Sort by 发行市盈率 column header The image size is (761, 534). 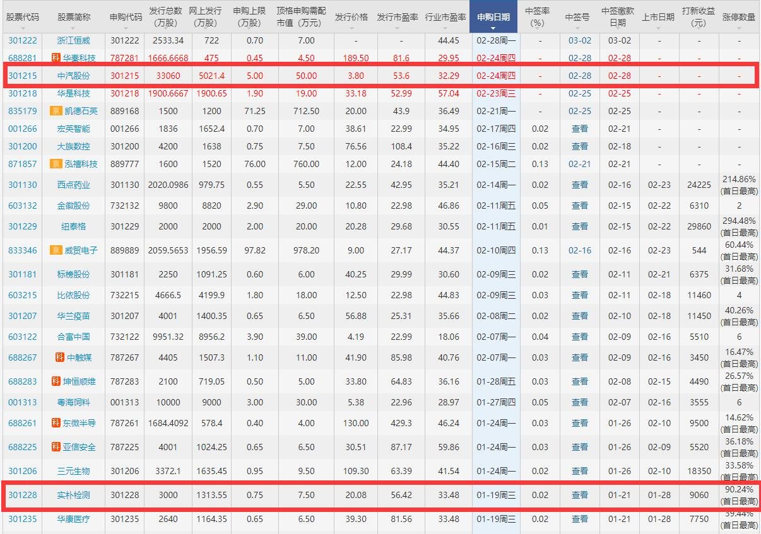pos(398,17)
